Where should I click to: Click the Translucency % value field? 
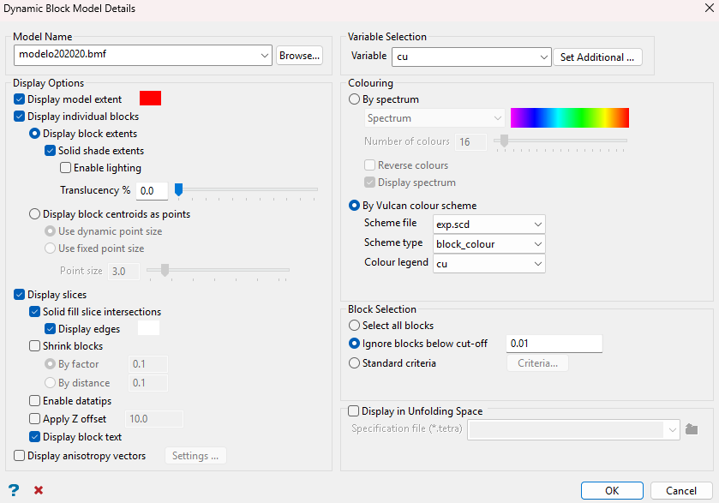[153, 191]
